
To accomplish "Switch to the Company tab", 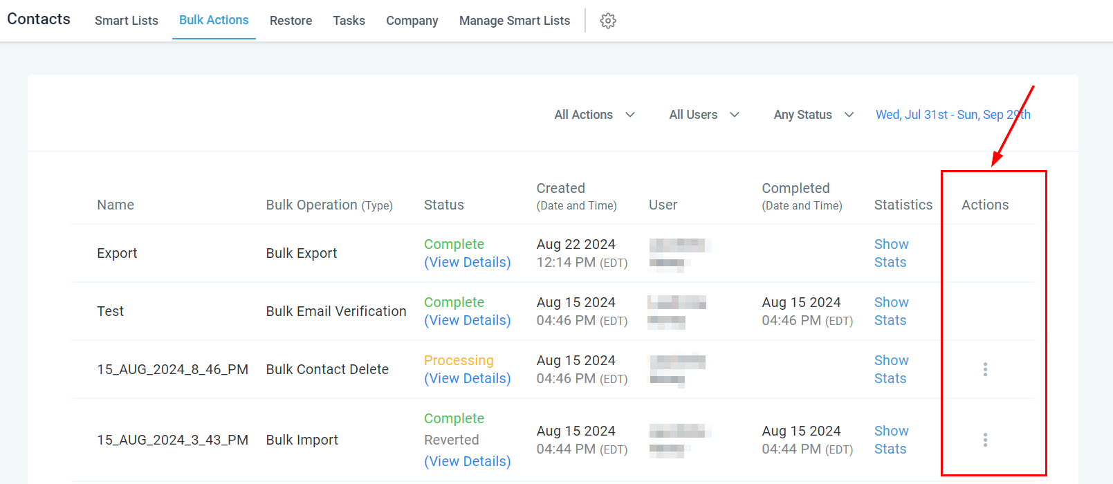I will (x=412, y=21).
